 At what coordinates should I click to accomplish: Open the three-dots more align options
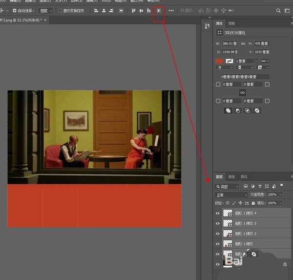coord(171,10)
